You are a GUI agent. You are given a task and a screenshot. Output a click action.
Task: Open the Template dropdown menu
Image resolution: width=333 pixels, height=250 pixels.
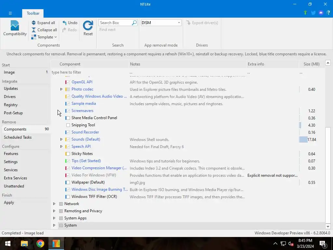tap(44, 37)
